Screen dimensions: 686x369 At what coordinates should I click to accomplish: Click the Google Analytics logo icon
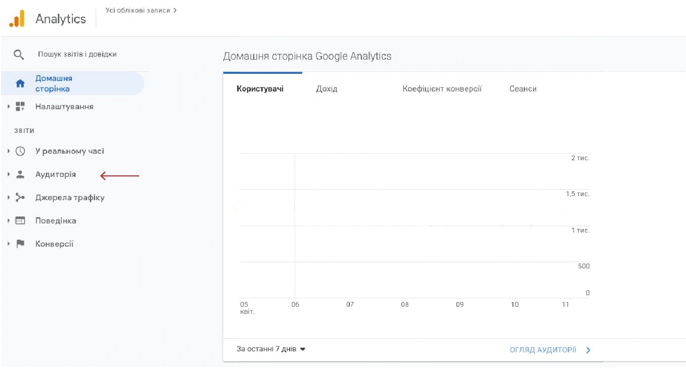coord(17,19)
